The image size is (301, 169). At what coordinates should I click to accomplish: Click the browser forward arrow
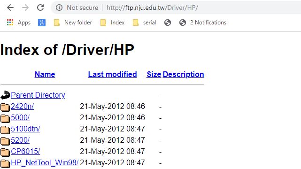(x=25, y=8)
